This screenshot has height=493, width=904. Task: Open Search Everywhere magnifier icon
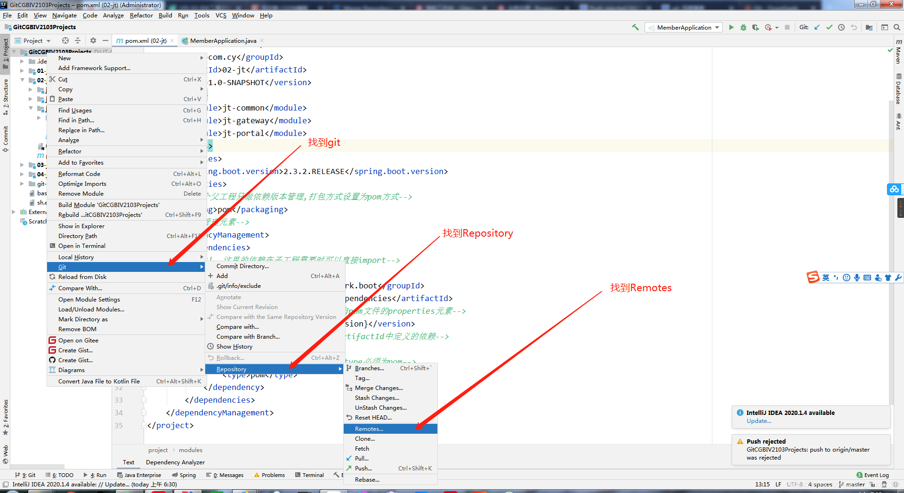pos(897,27)
